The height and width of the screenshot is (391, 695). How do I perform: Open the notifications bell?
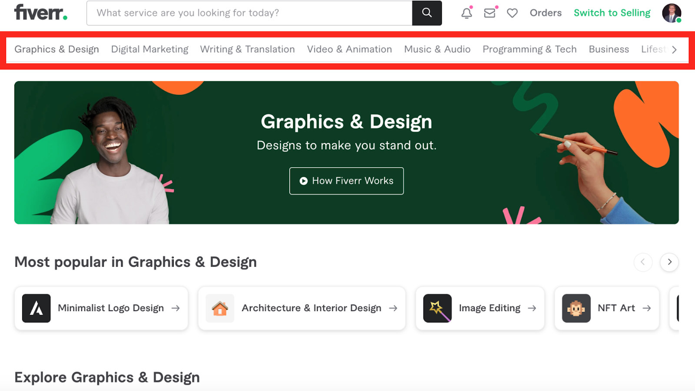[467, 13]
